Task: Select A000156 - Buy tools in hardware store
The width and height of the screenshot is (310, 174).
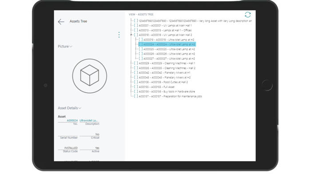Action: (167, 91)
